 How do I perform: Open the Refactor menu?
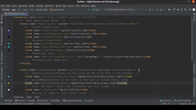[50, 6]
